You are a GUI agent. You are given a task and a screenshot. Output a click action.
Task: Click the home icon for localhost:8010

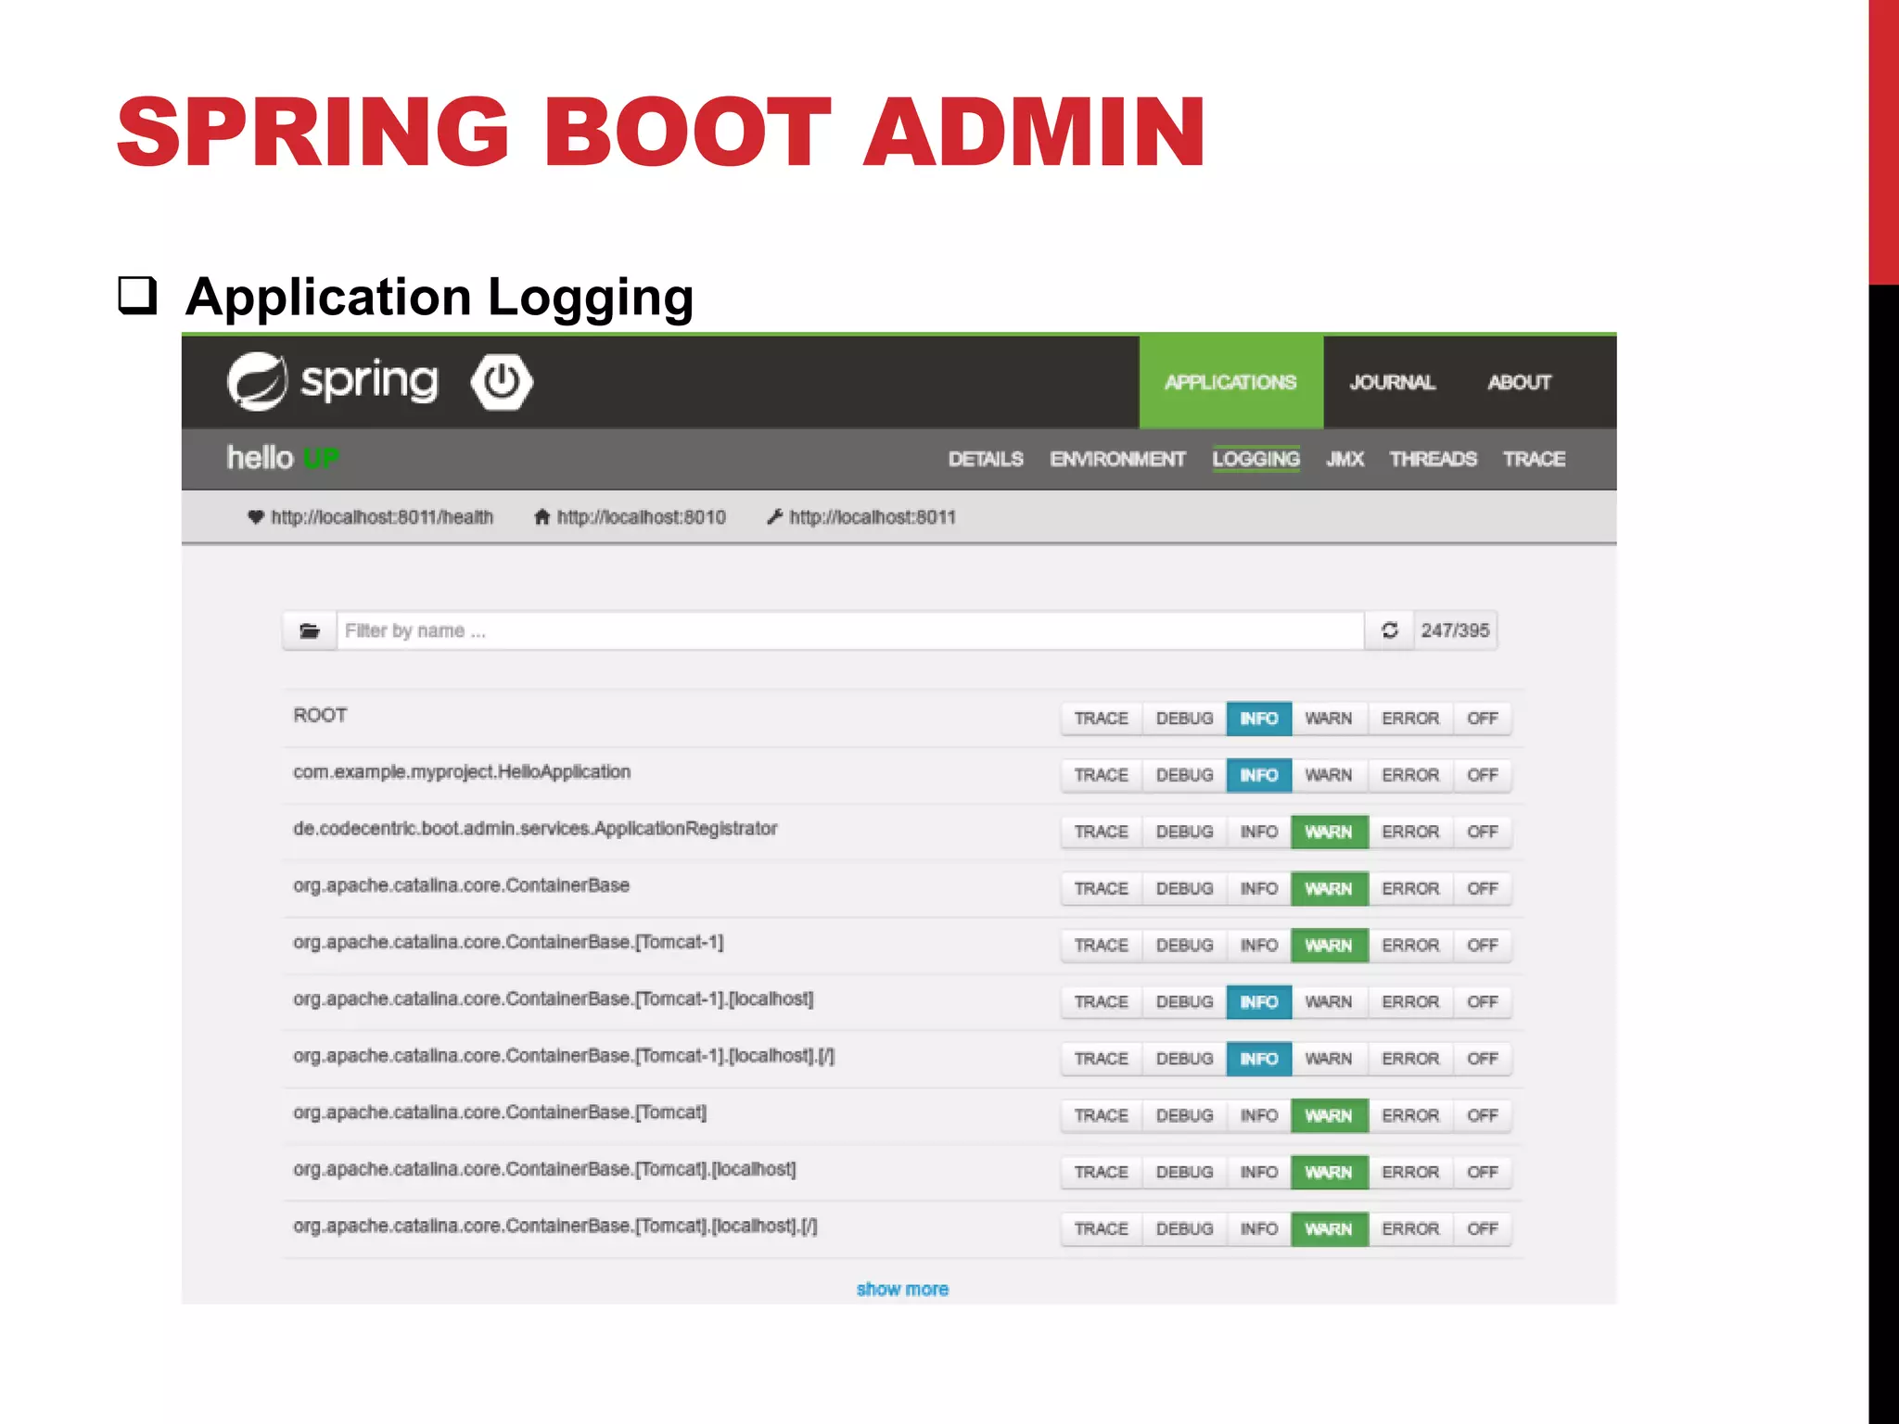542,517
